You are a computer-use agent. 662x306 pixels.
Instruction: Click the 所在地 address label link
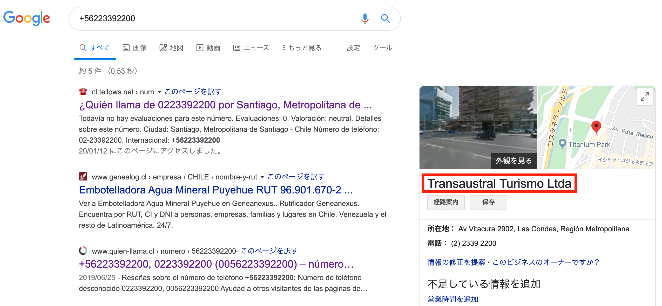tap(441, 229)
